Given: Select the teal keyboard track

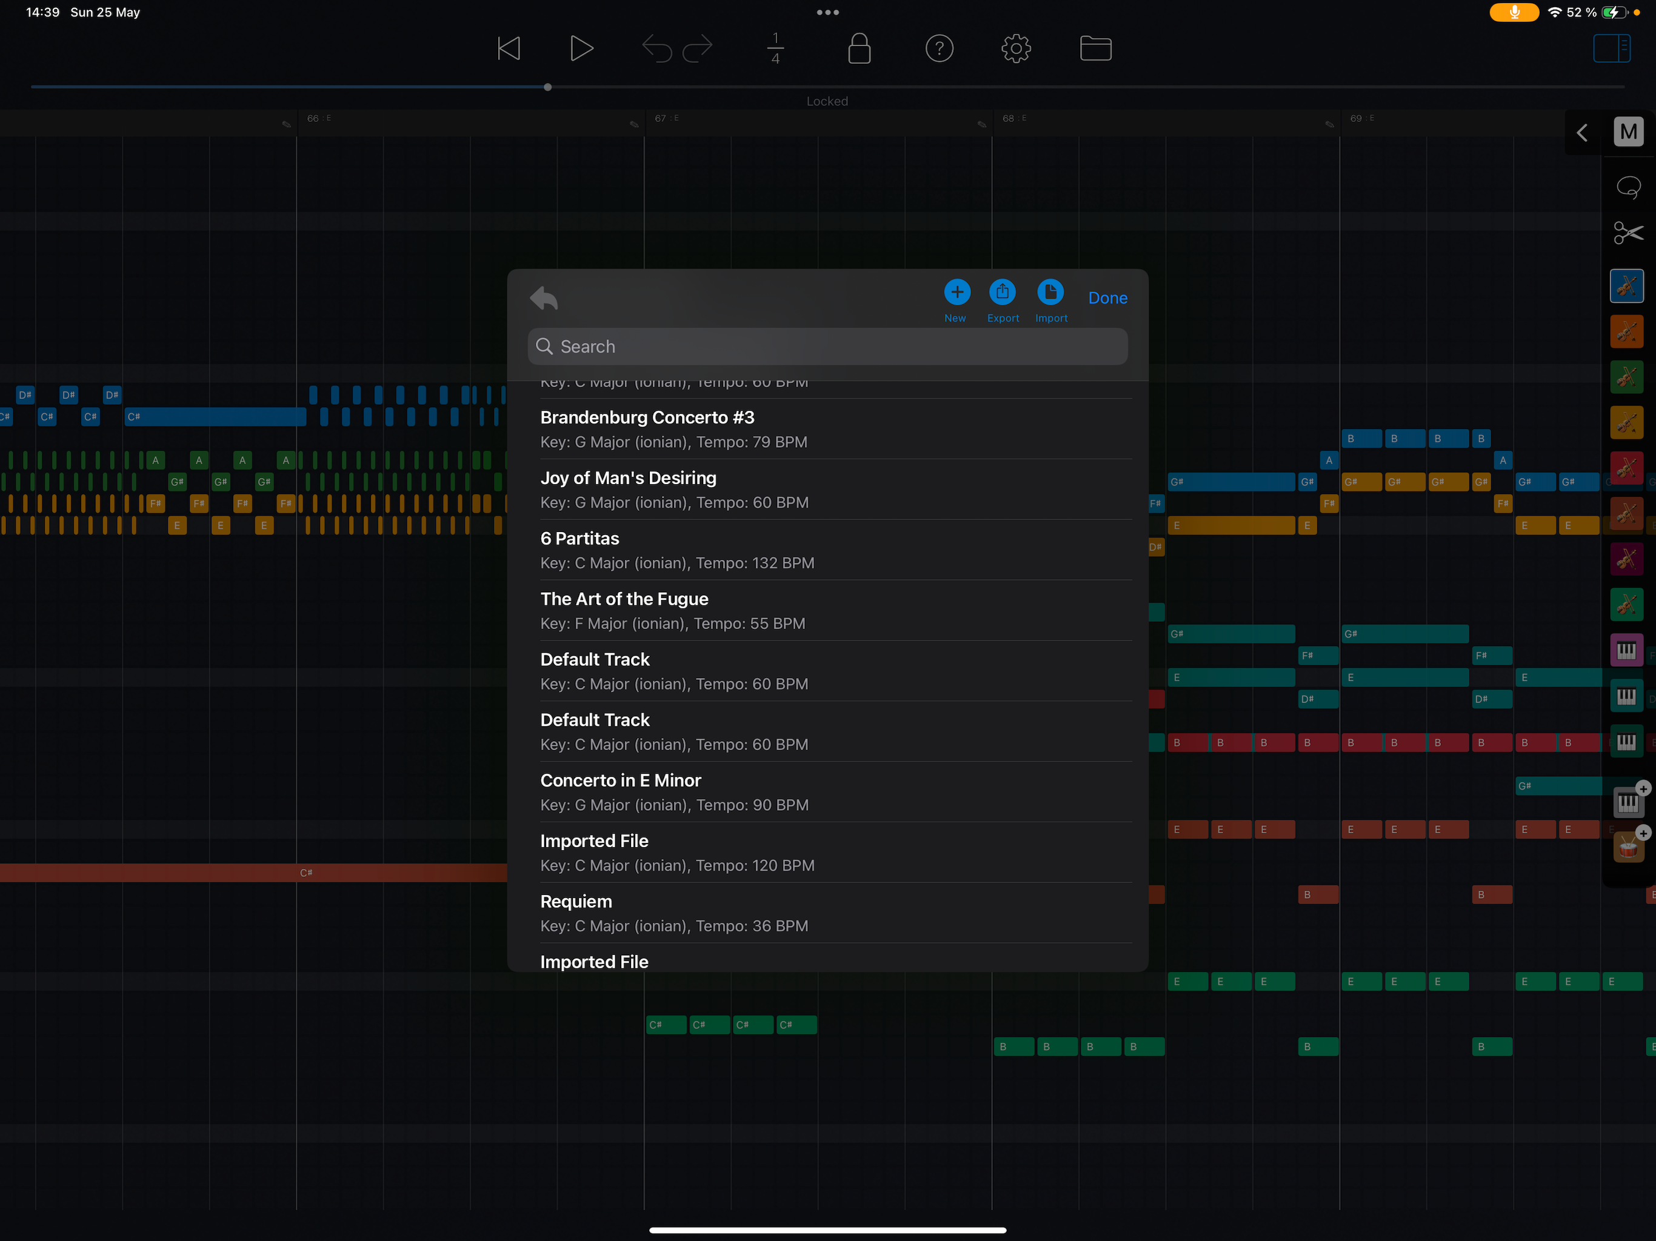Looking at the screenshot, I should [1626, 696].
